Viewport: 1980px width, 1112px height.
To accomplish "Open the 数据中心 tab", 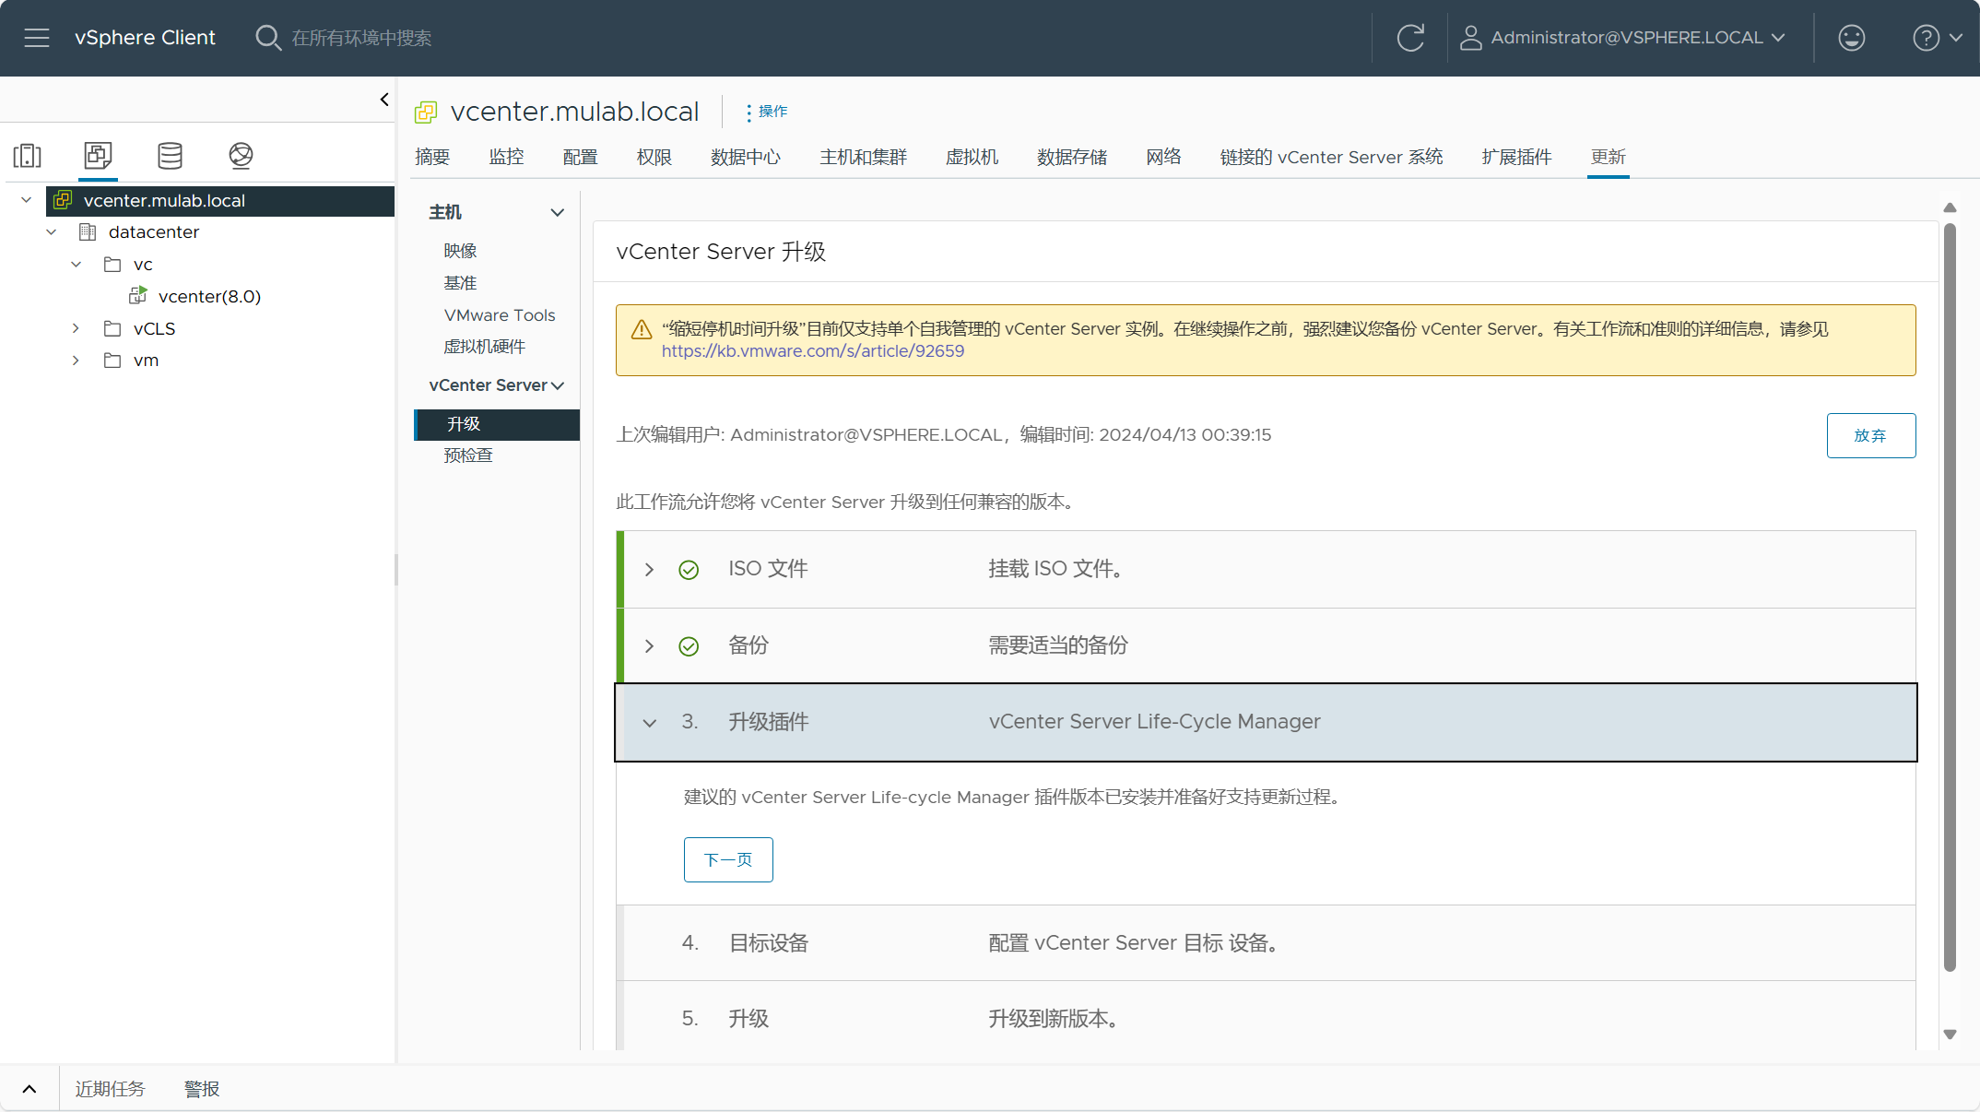I will tap(745, 157).
